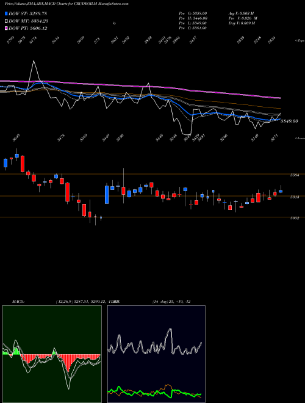Click the tallest blue candlestick
Viewport: 305px width, 403px height.
pos(107,195)
